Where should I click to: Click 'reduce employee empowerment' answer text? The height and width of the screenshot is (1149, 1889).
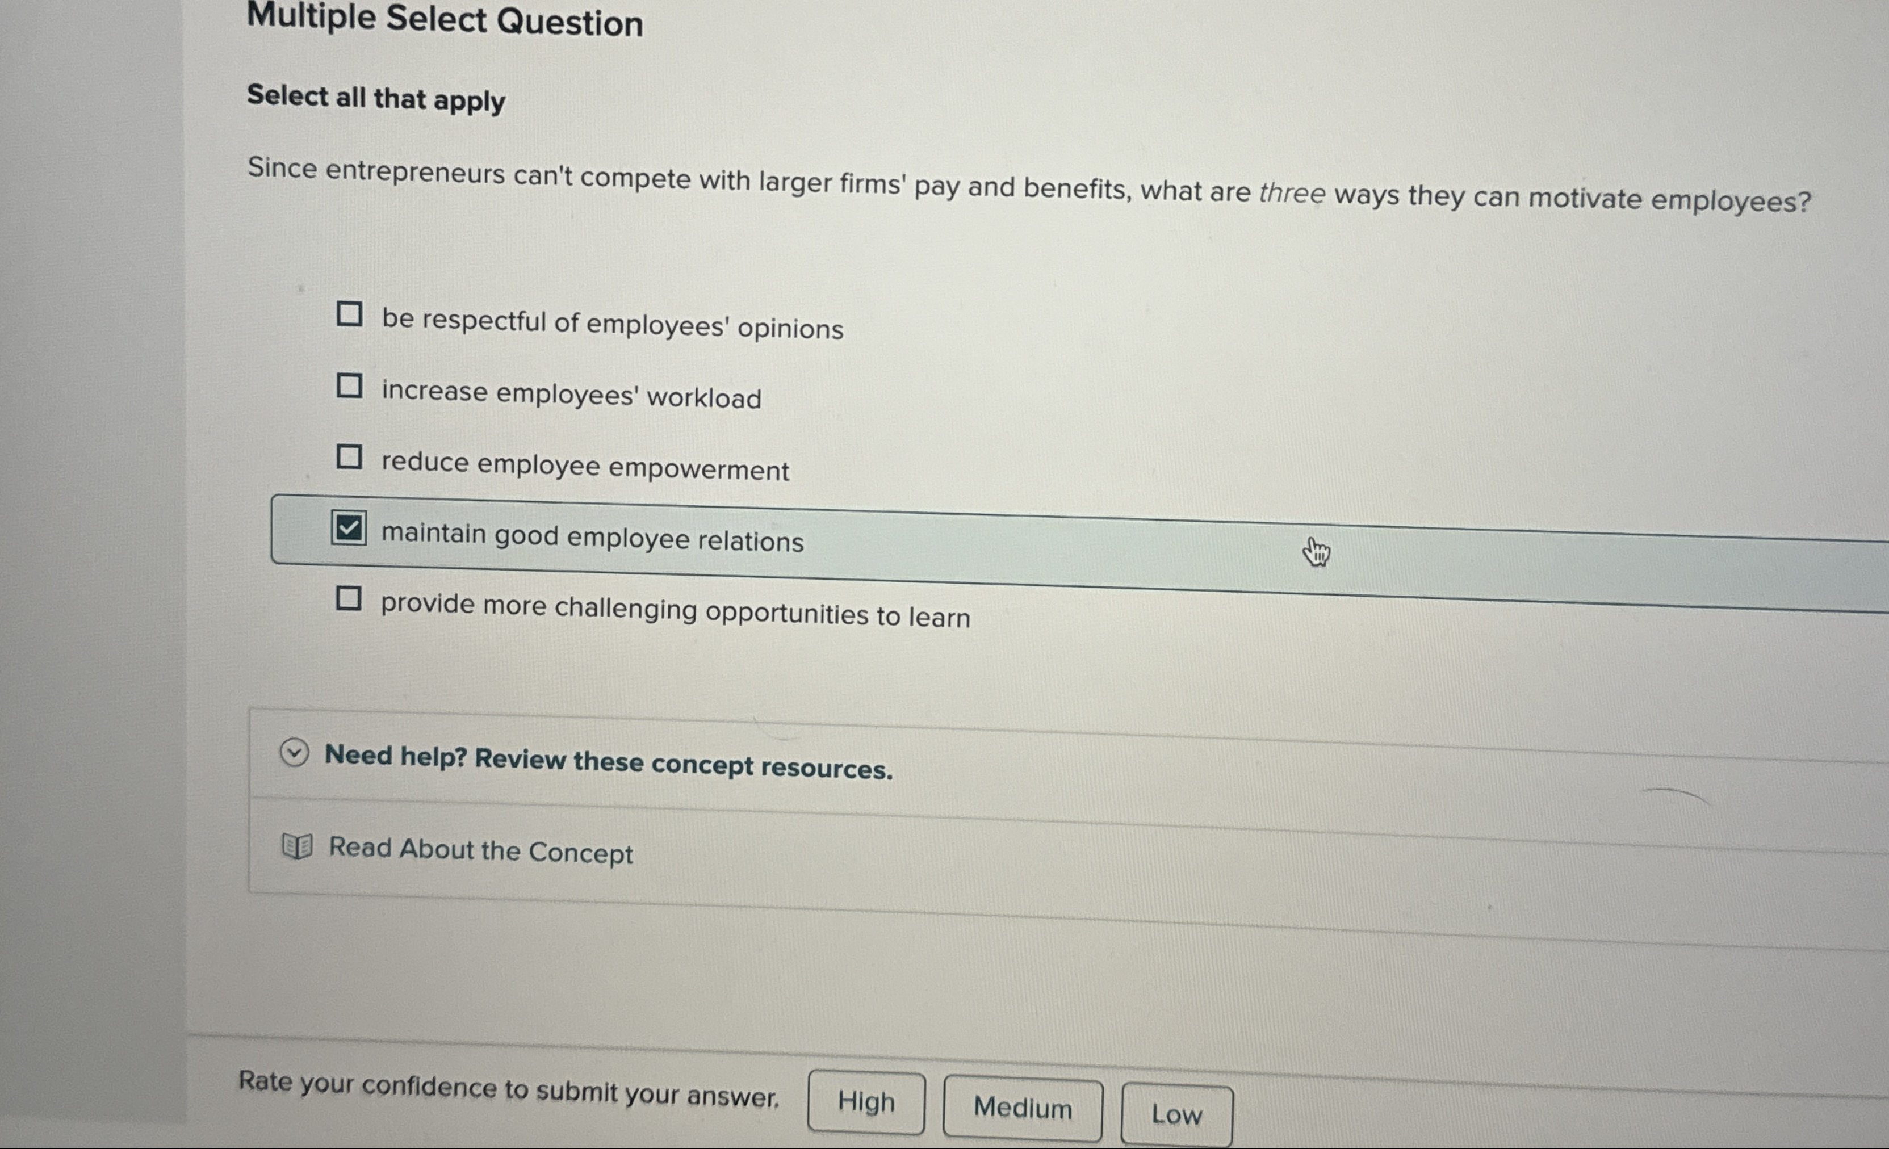tap(585, 466)
